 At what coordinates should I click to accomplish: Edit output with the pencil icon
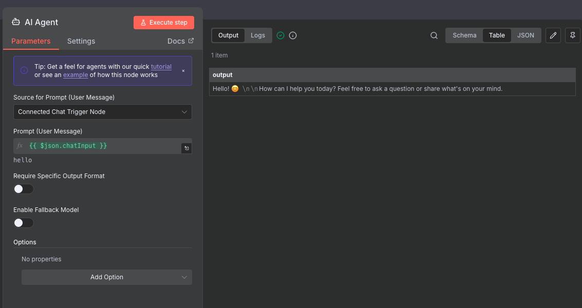(x=553, y=35)
